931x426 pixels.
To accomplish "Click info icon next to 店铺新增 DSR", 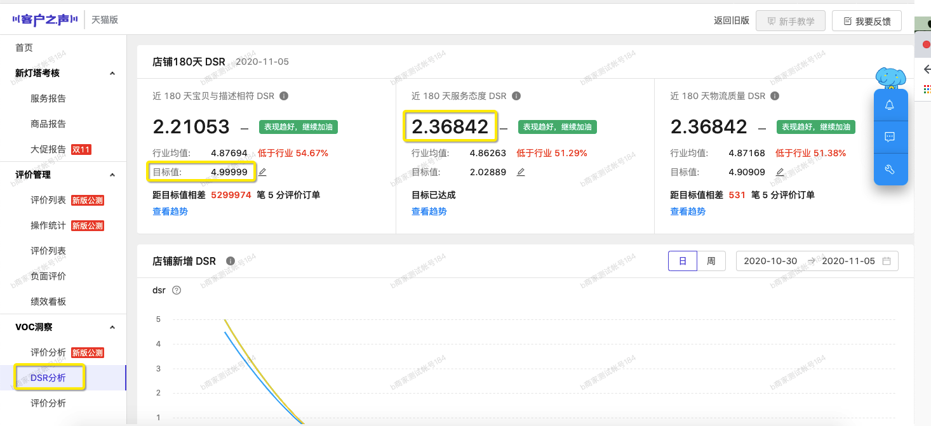I will 231,261.
